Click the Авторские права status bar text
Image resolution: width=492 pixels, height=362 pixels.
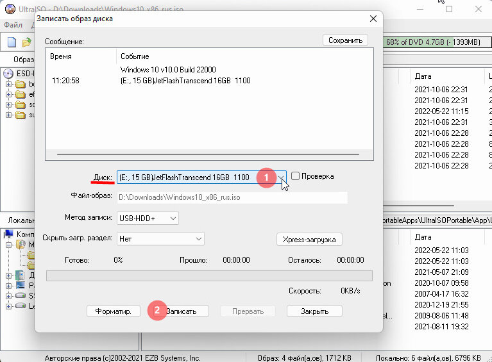123,358
